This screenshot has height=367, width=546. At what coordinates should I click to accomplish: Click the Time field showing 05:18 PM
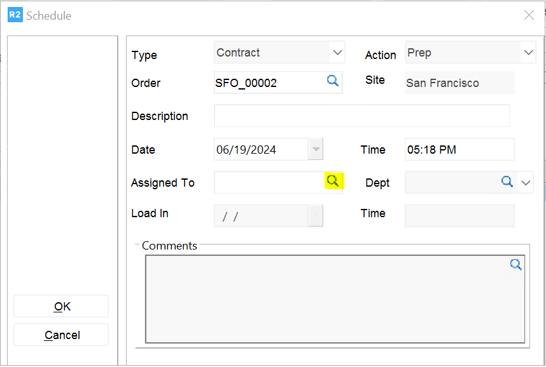coord(459,150)
